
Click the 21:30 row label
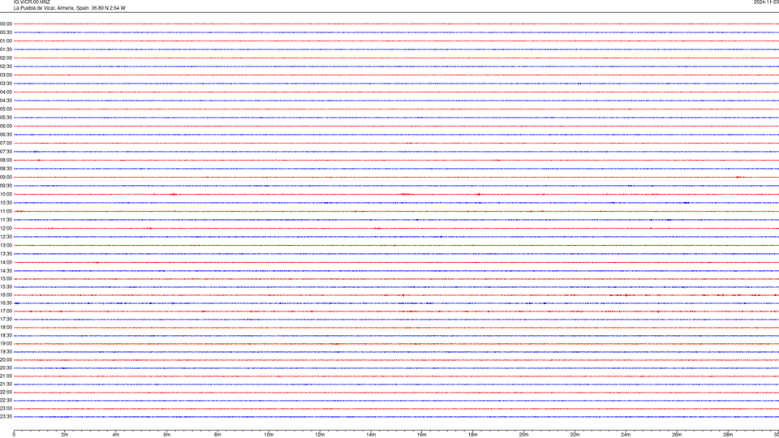6,384
